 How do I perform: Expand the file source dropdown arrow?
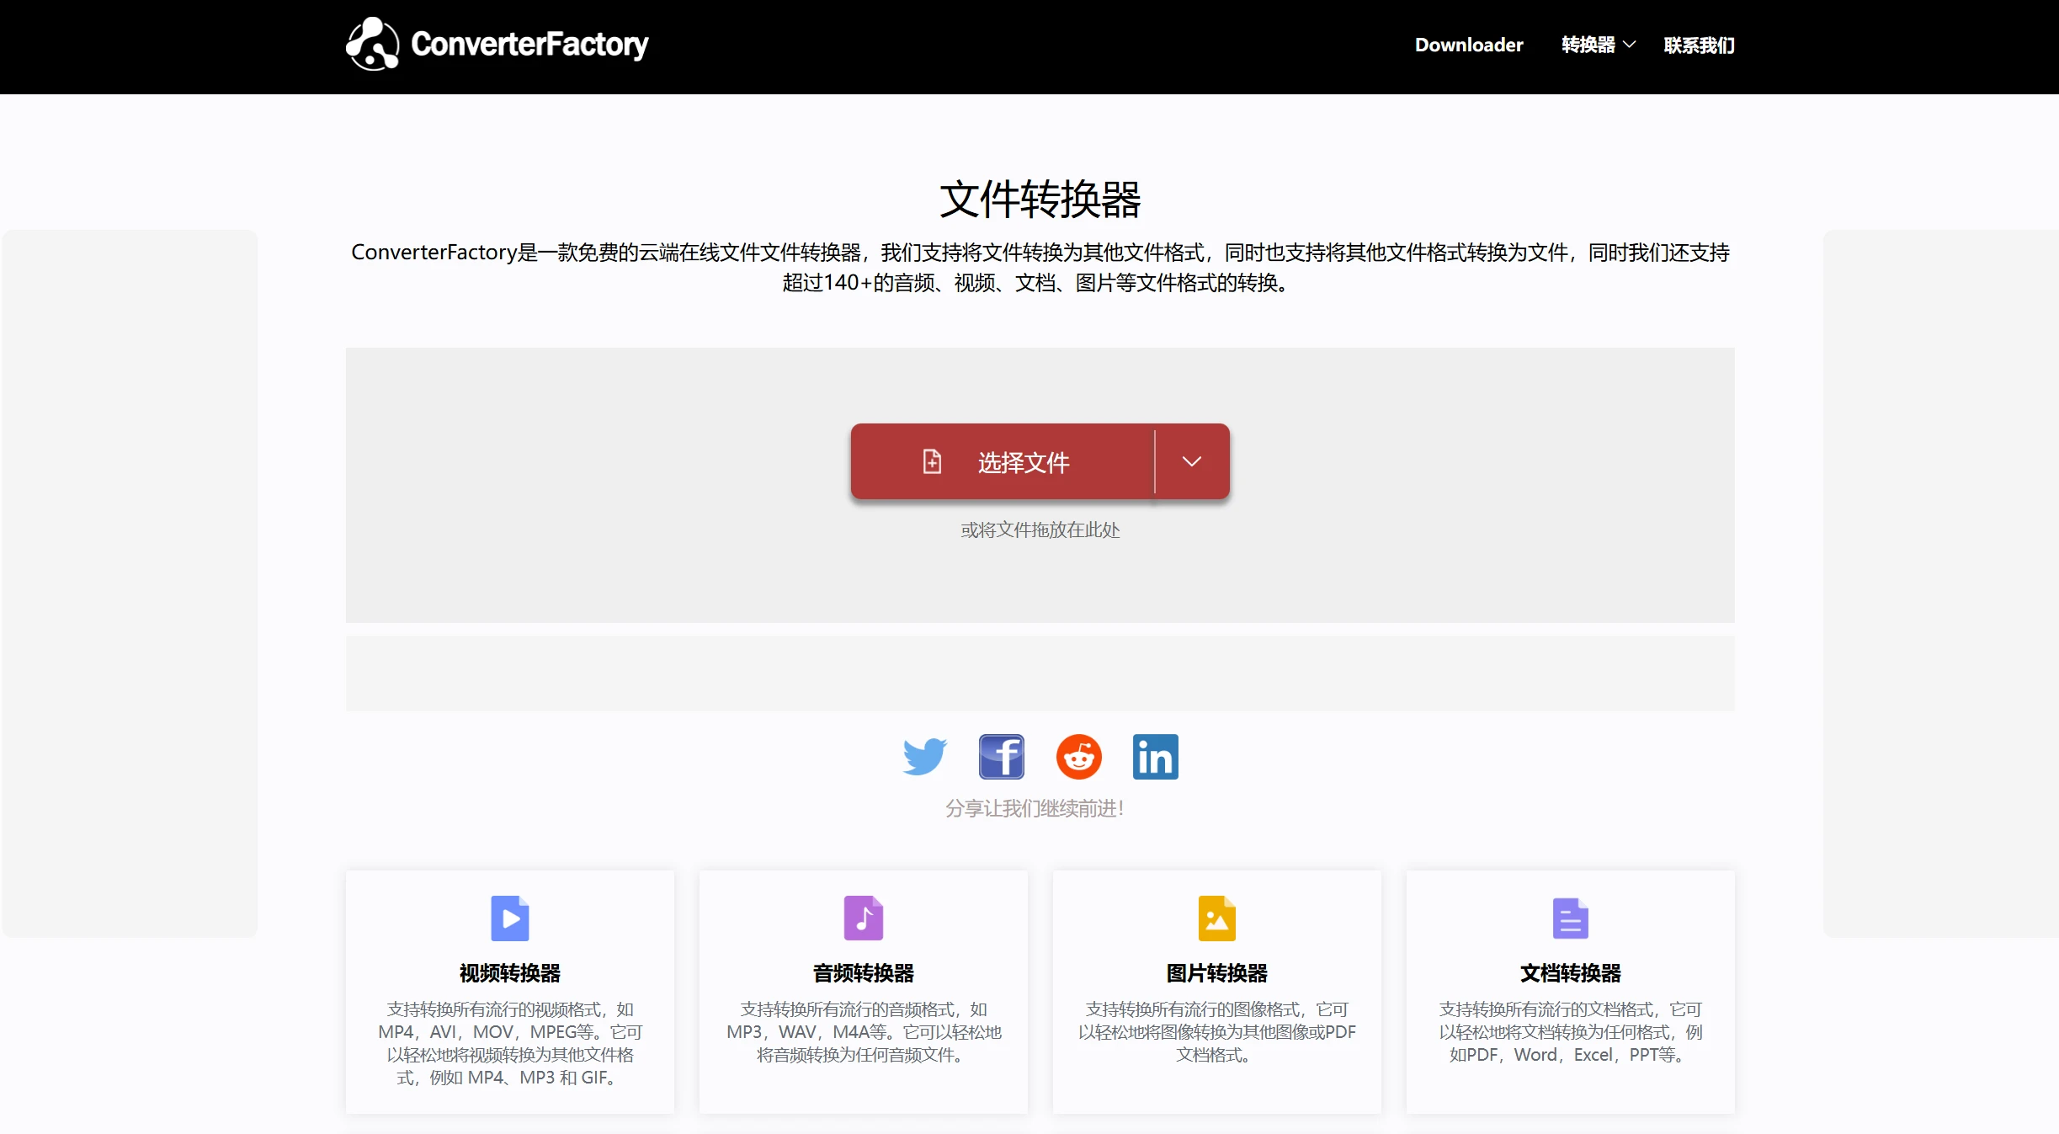click(1192, 461)
